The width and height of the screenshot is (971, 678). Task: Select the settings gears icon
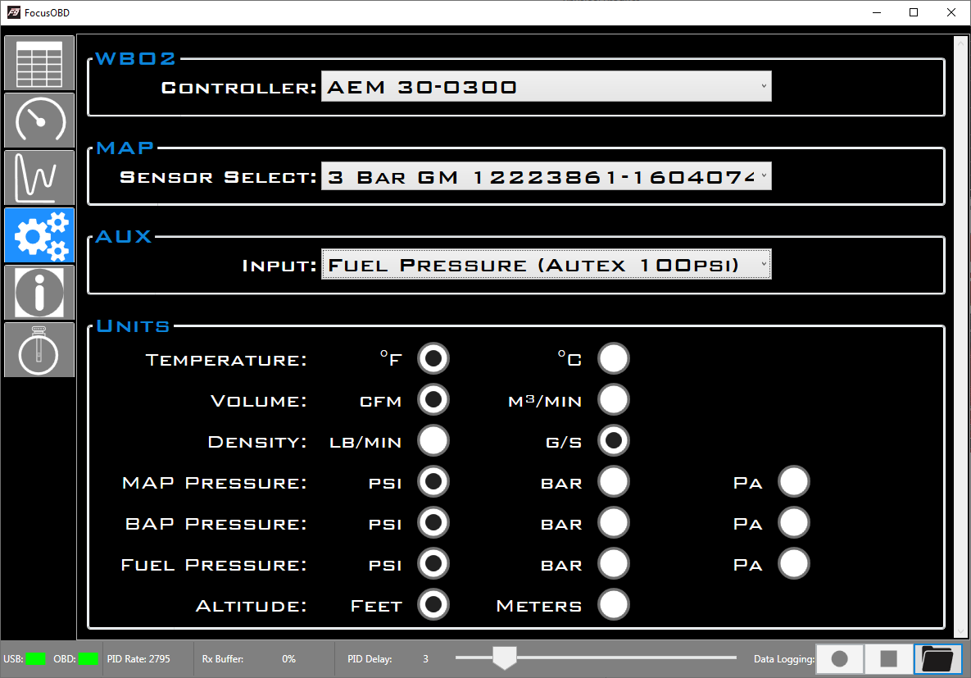pyautogui.click(x=39, y=235)
